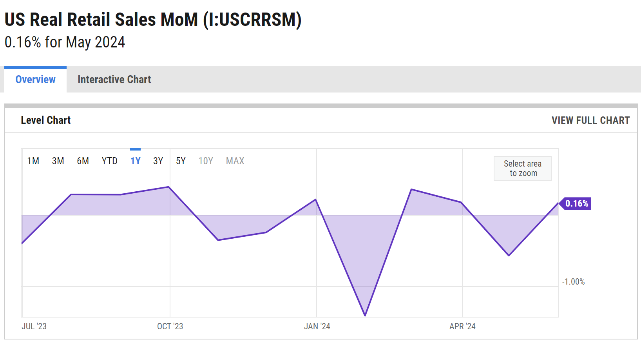Click the chart peak at OCT '23
641x343 pixels.
169,187
